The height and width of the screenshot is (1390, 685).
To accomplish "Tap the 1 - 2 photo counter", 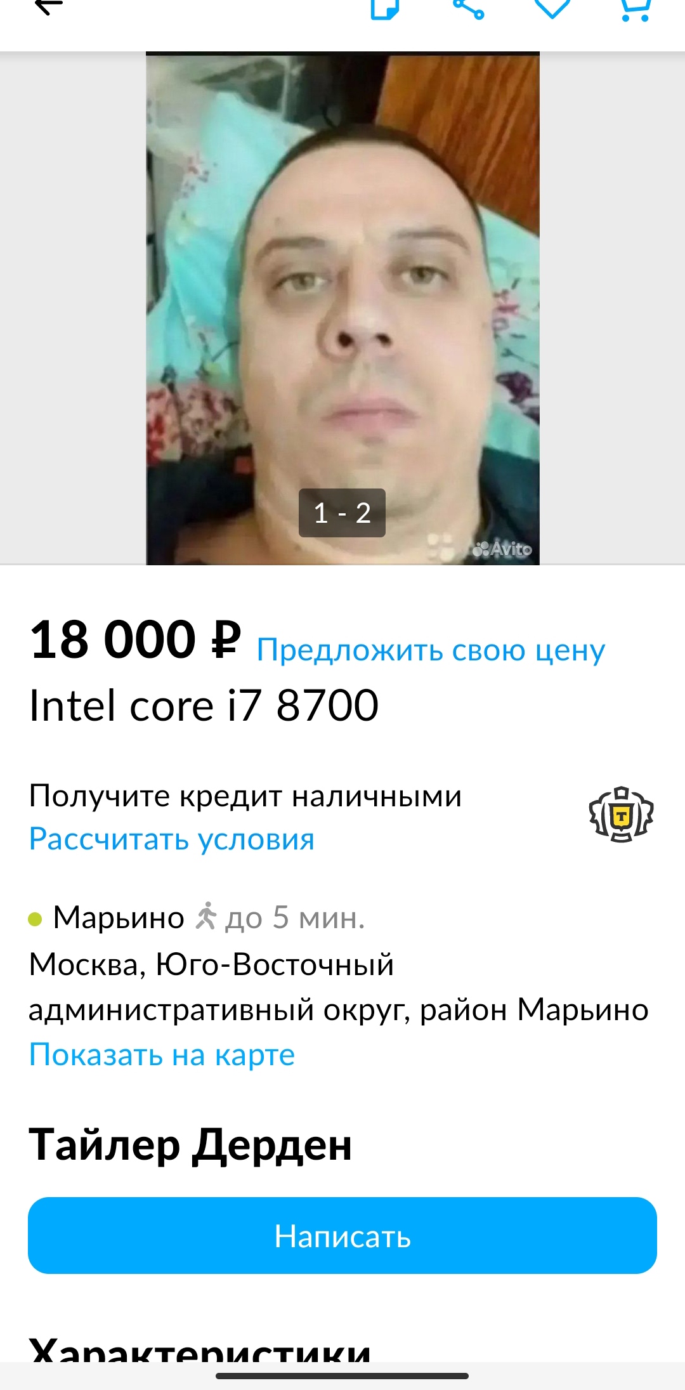I will pyautogui.click(x=342, y=513).
